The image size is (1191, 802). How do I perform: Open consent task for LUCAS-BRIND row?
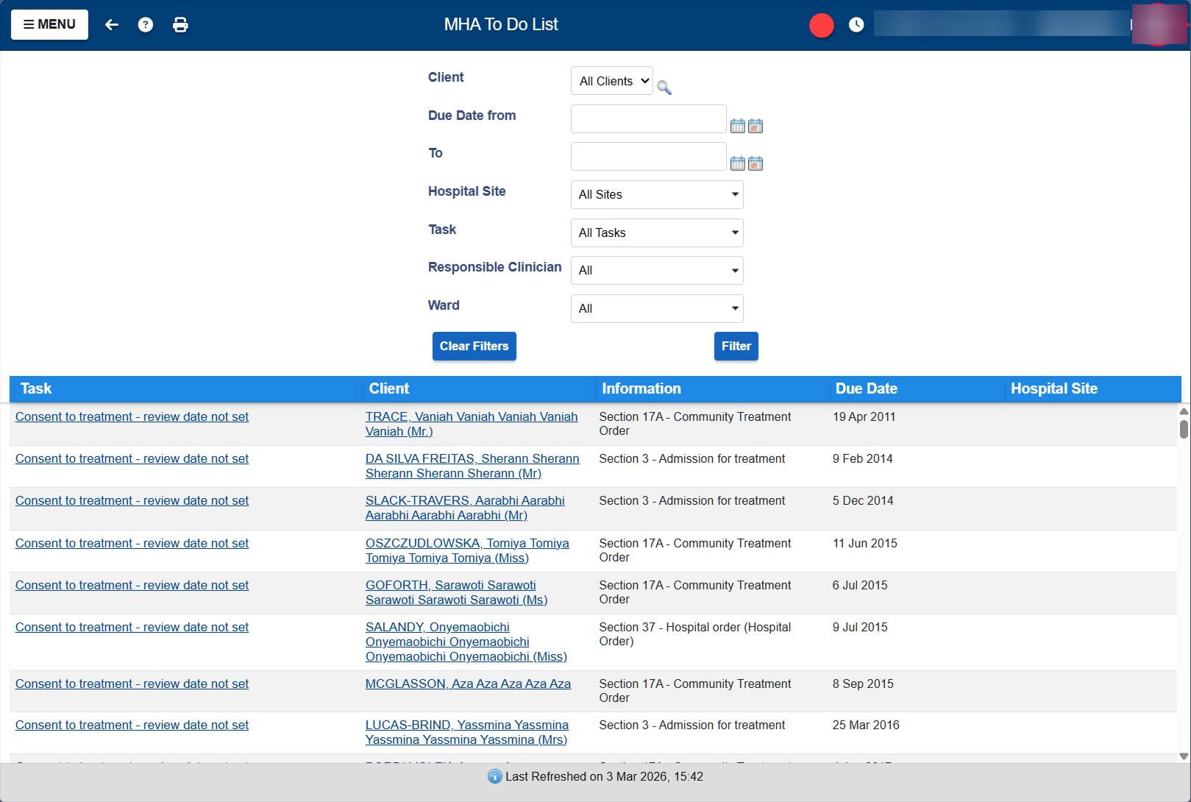[x=132, y=725]
